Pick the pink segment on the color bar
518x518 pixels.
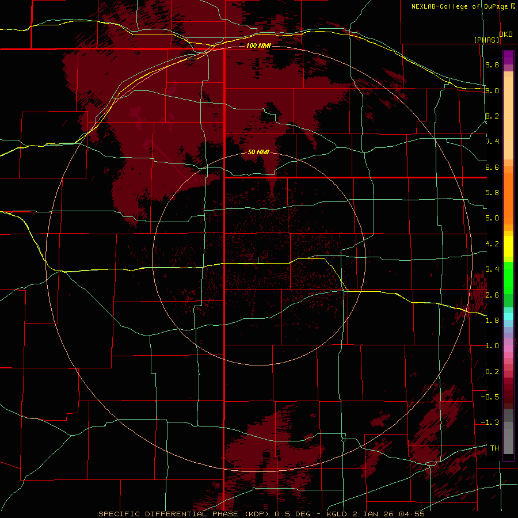pyautogui.click(x=508, y=349)
